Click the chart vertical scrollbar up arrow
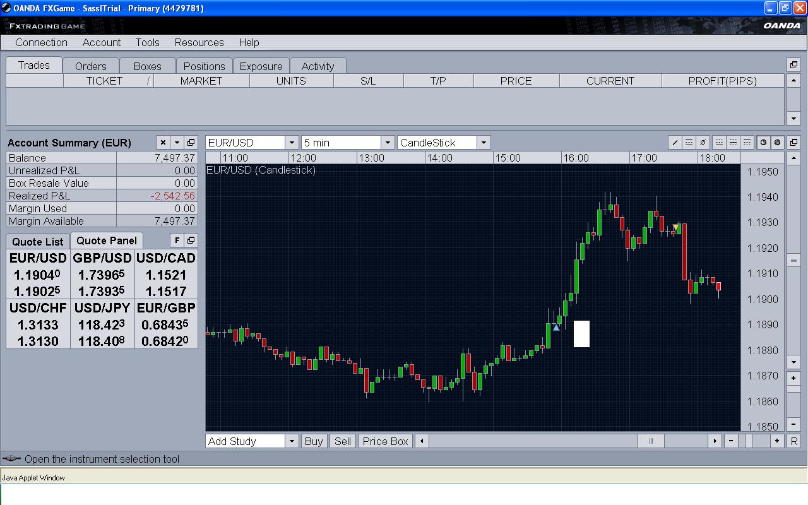Image resolution: width=808 pixels, height=505 pixels. (x=794, y=158)
